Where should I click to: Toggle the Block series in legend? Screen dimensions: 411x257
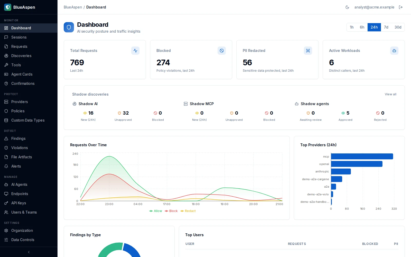171,211
